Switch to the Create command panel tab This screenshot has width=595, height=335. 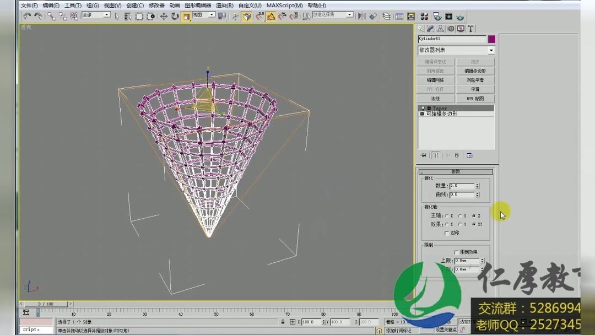pyautogui.click(x=420, y=28)
